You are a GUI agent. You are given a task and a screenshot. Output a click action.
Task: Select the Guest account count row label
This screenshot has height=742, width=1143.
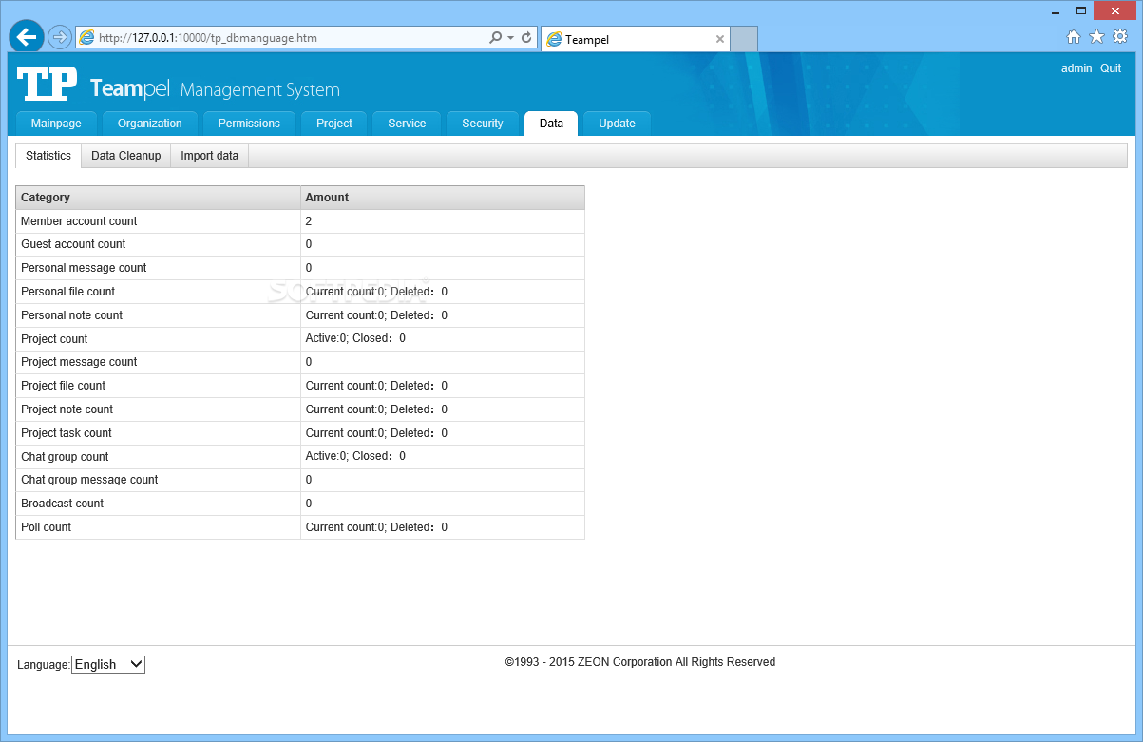tap(73, 244)
